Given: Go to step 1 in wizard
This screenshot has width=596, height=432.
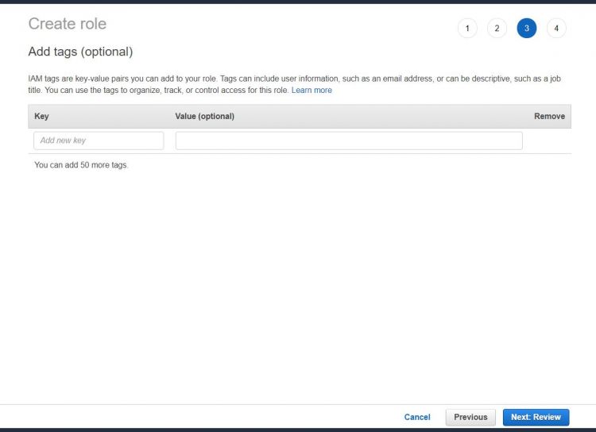Looking at the screenshot, I should tap(467, 29).
